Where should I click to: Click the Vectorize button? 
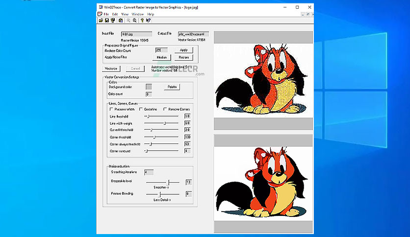click(x=111, y=69)
